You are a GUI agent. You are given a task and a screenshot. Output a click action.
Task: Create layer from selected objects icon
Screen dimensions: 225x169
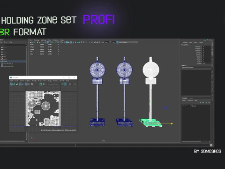[209, 103]
